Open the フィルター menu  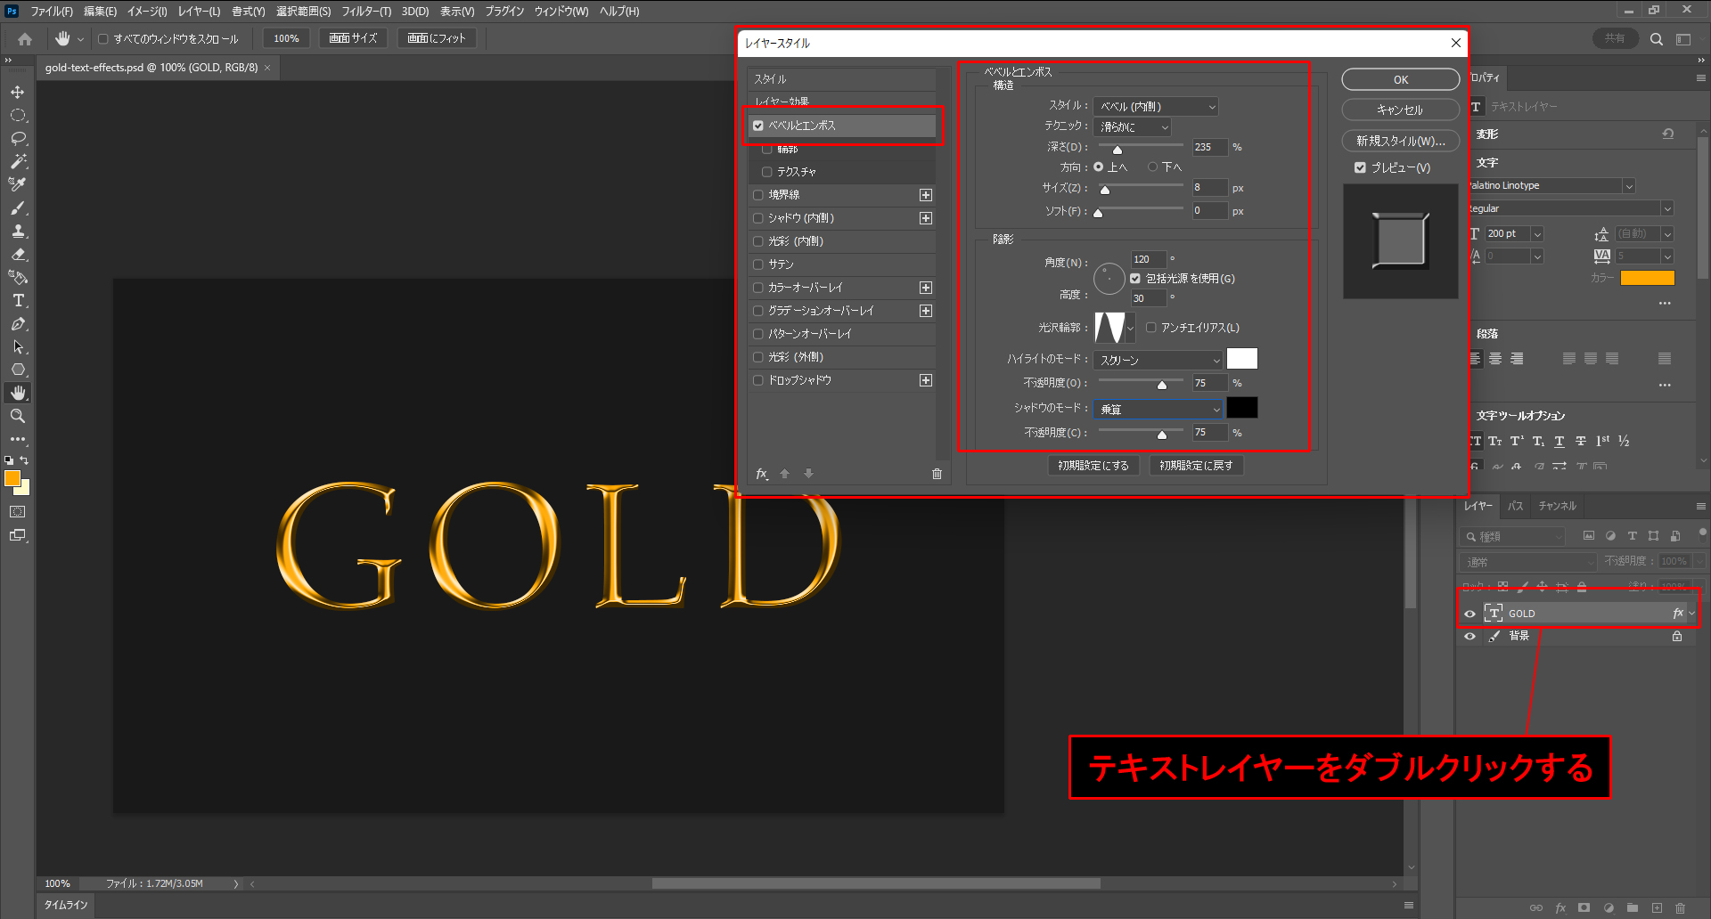click(365, 12)
